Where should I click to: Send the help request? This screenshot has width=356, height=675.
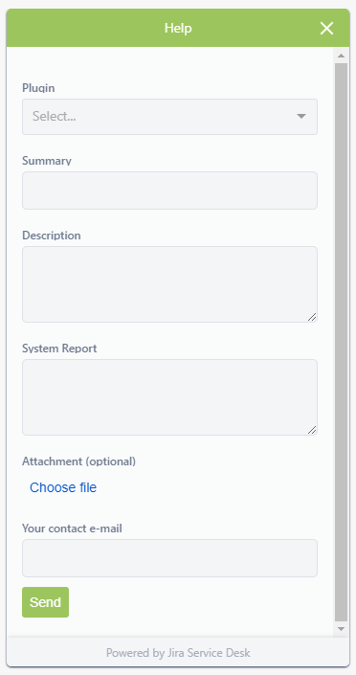pos(45,602)
